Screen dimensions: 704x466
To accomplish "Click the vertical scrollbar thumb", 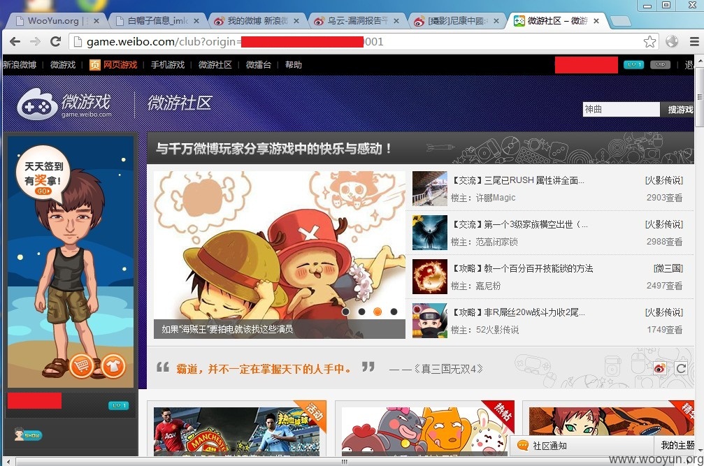I will click(x=699, y=97).
